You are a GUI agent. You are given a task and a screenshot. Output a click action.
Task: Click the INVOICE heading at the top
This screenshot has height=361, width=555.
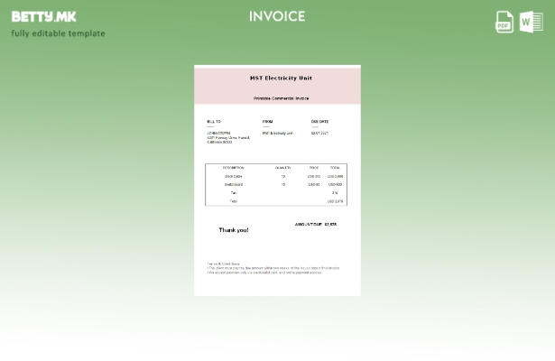pos(277,16)
